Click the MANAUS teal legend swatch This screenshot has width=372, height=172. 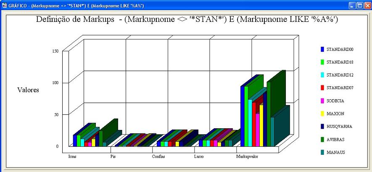322,152
